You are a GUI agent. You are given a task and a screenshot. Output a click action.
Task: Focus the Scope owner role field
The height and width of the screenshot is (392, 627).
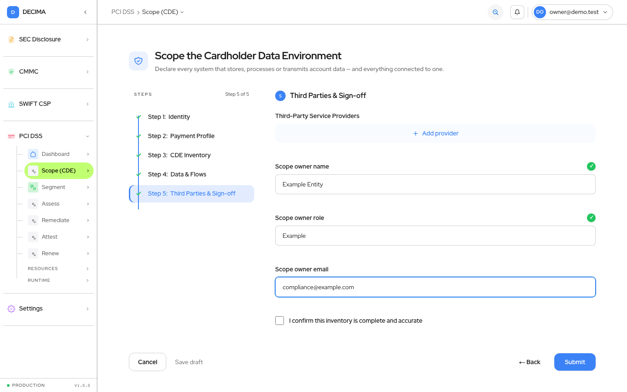point(435,236)
